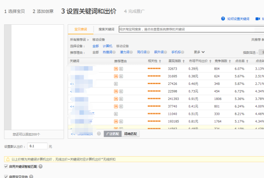Sort by 市场平均出价 using its arrow
The width and height of the screenshot is (264, 178).
(210, 61)
